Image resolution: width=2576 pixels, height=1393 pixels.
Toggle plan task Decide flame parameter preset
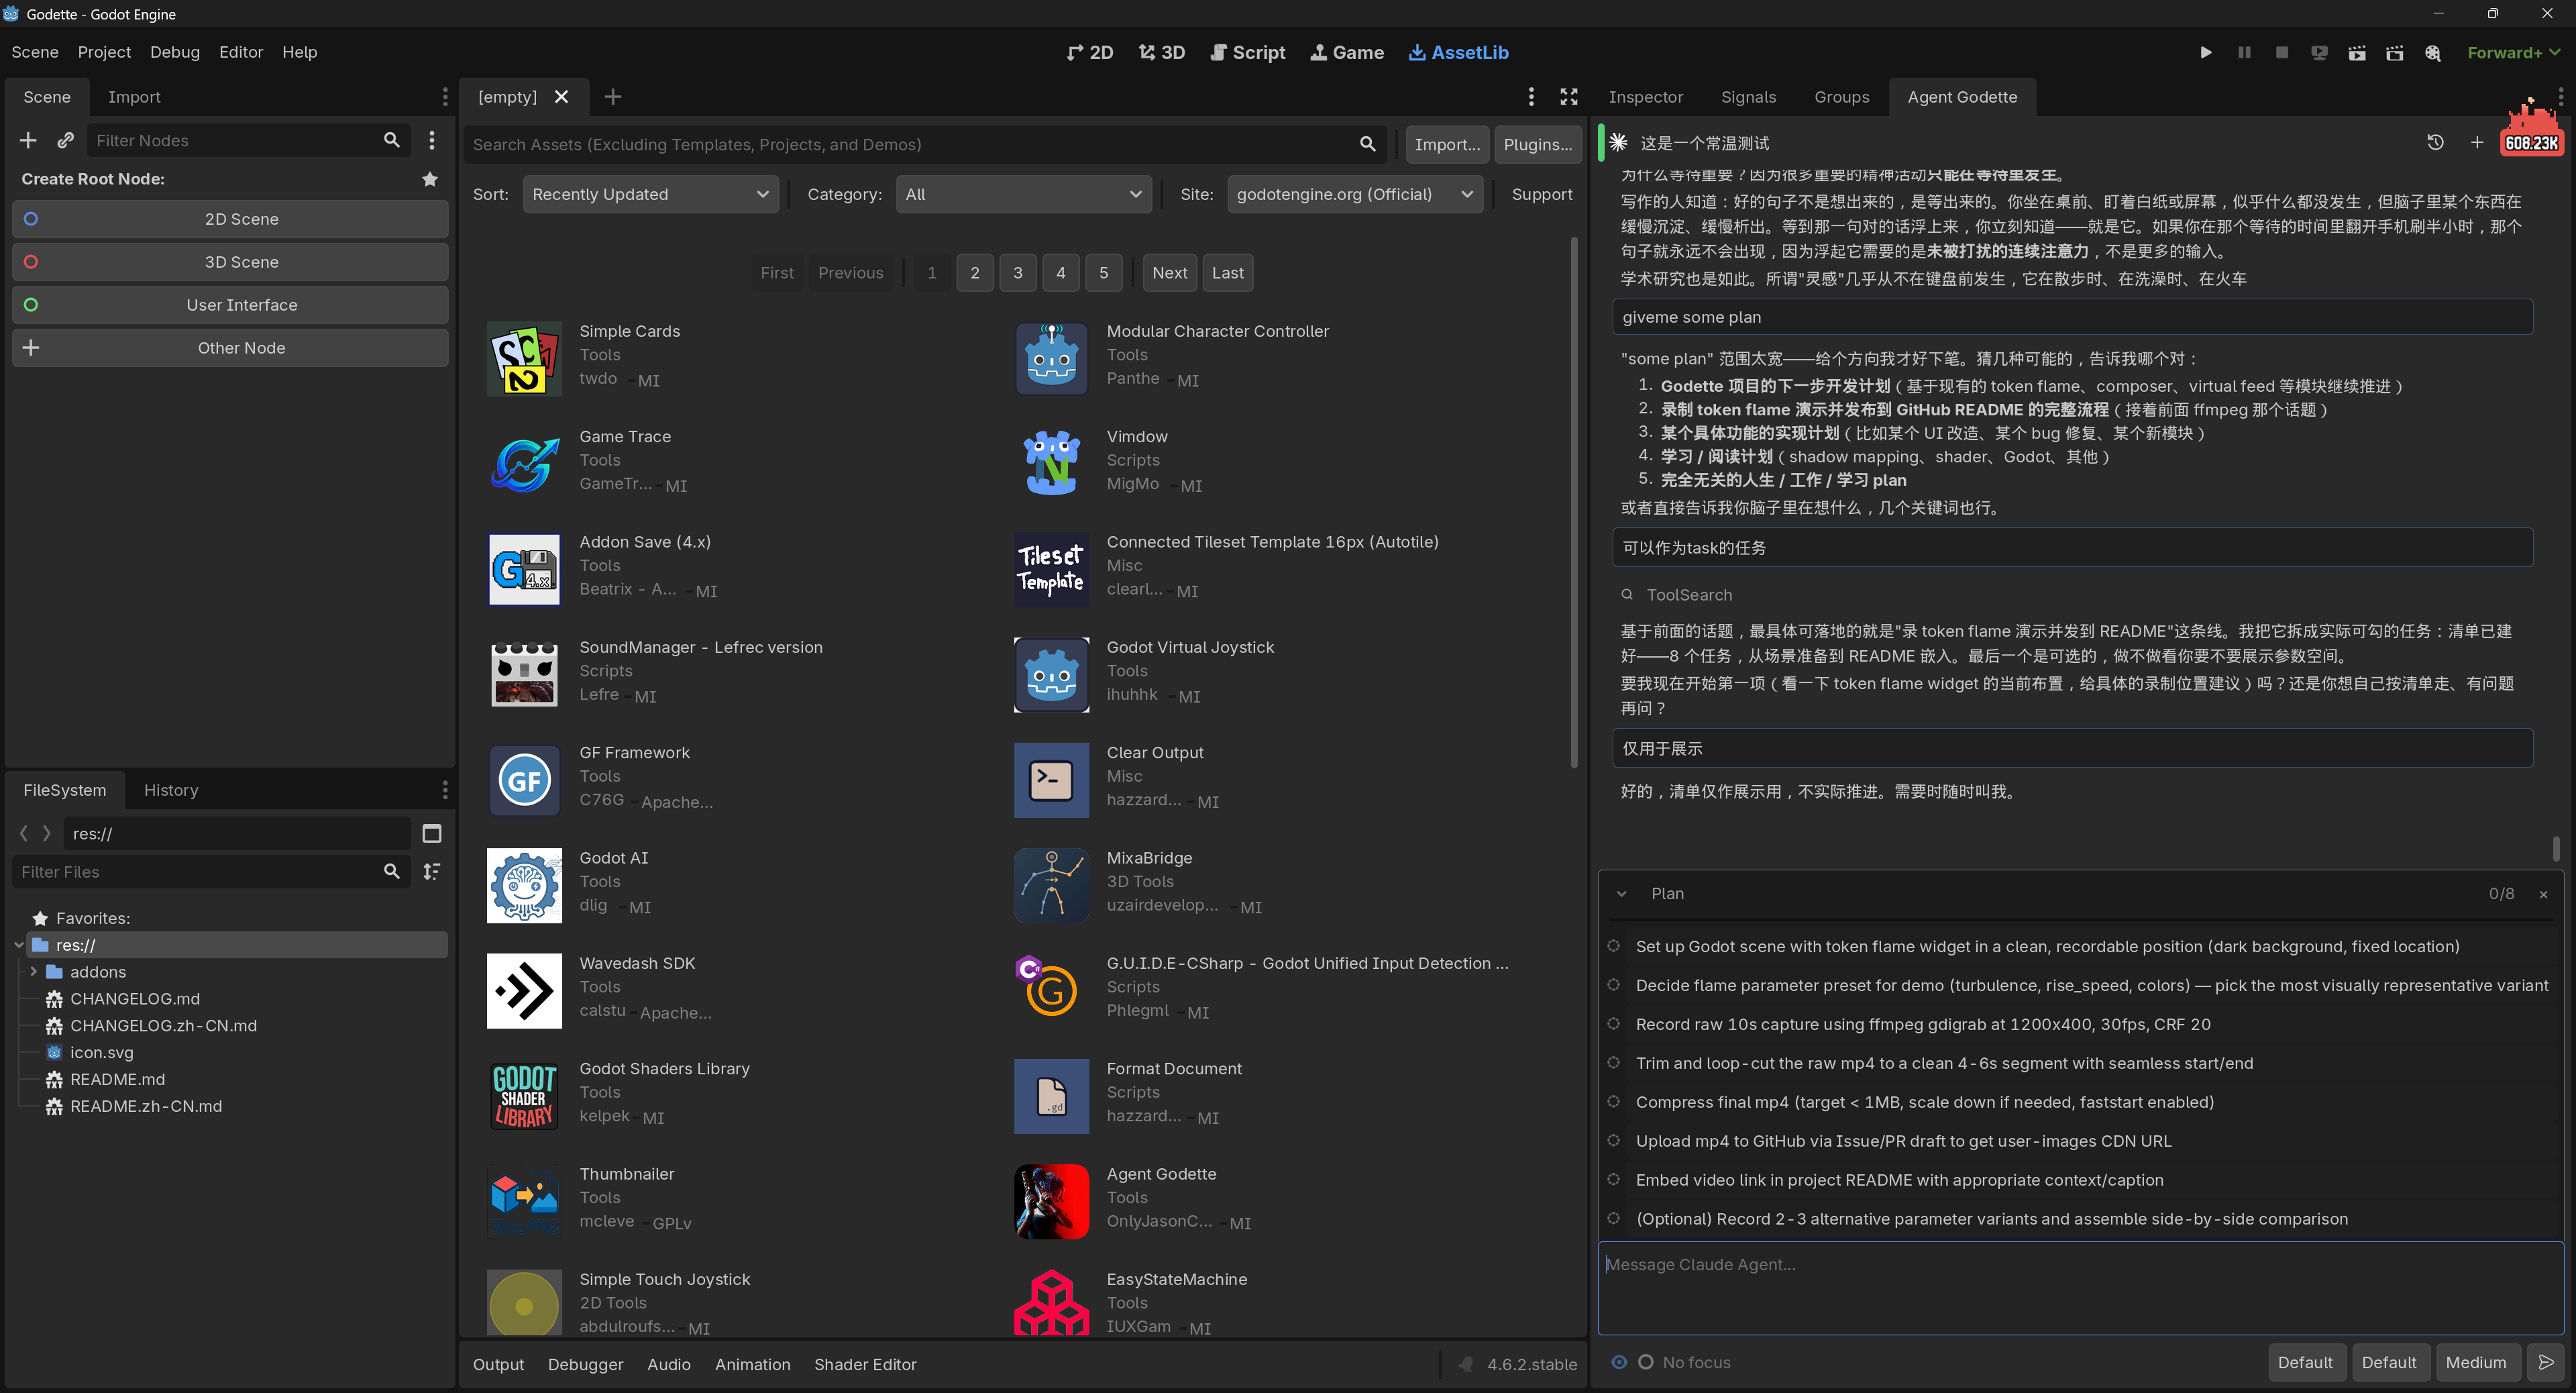pyautogui.click(x=1613, y=985)
